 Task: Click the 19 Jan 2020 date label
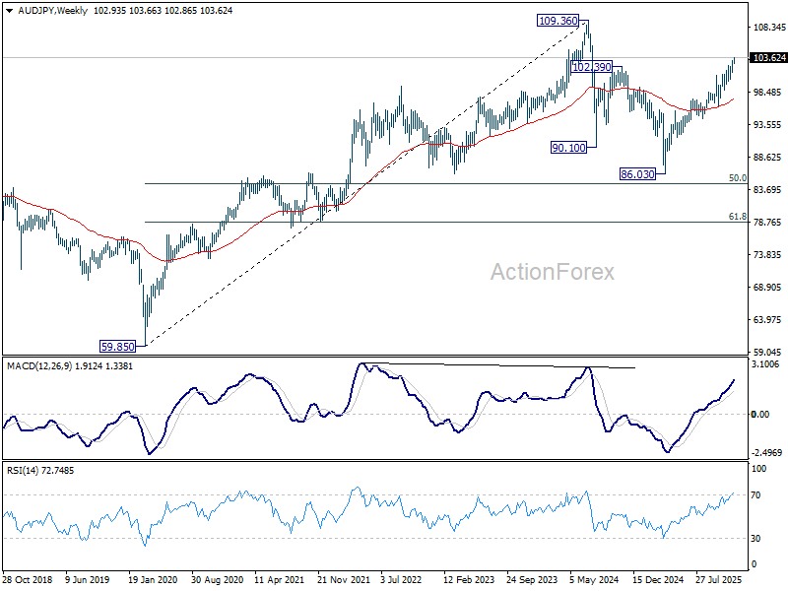153,579
